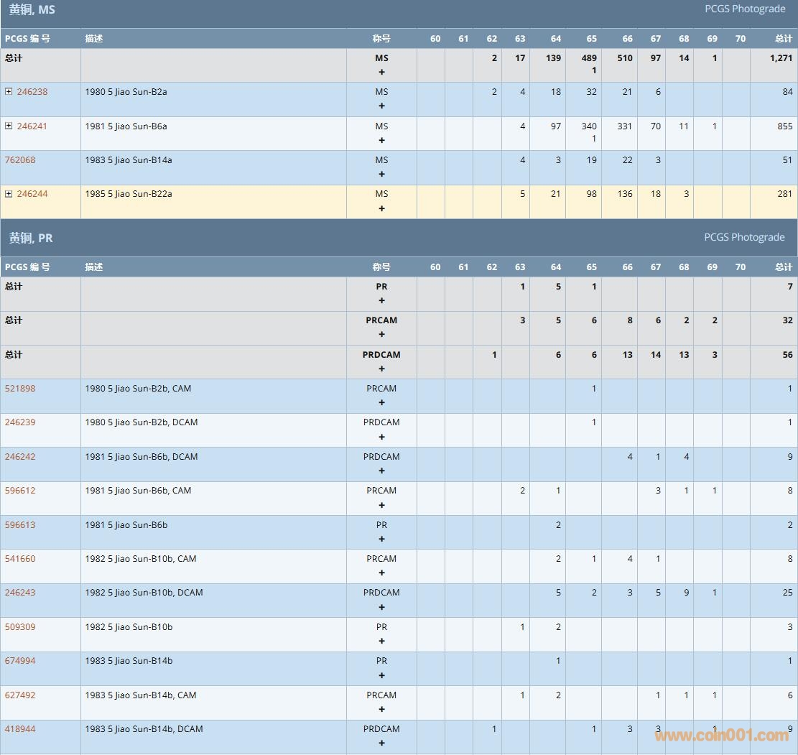Click the 总计 column header in MS table
798x755 pixels.
[783, 39]
